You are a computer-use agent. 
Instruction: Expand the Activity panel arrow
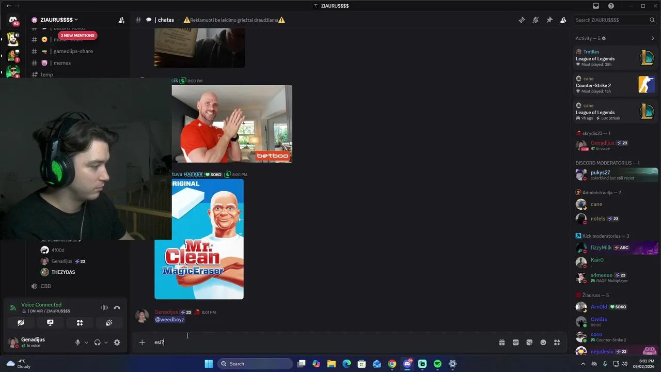tap(653, 38)
